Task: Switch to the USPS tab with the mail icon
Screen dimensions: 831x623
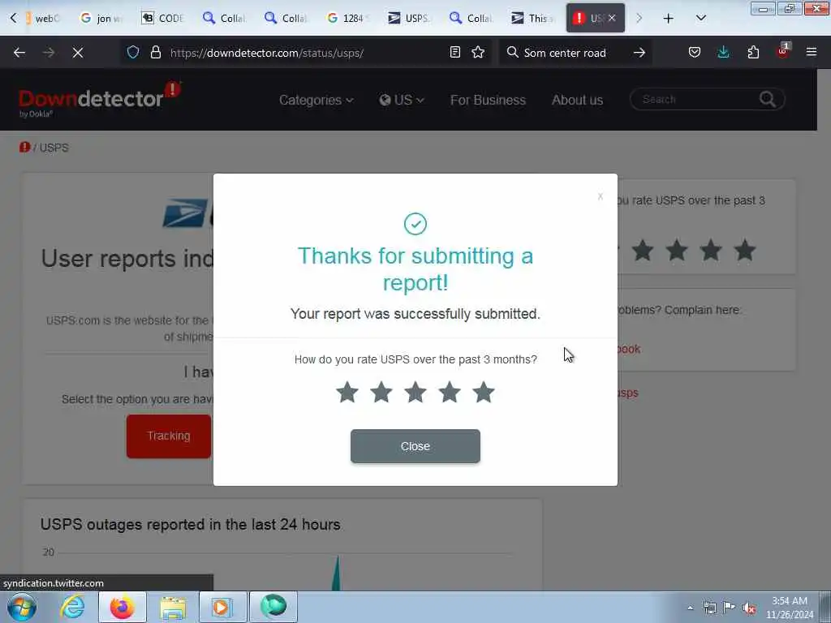Action: point(409,18)
